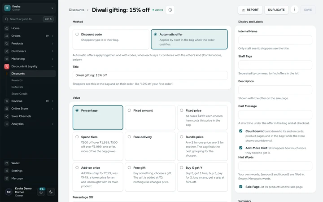Click the Discounts & Loyalty percent icon
Screen dimensions: 323x202
tap(7, 66)
